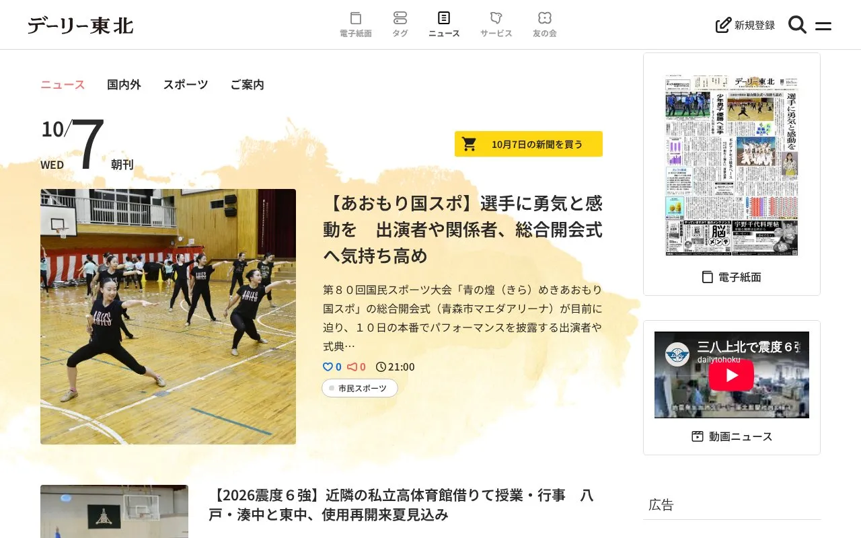
Task: Open the あおもり国スポ article headline
Action: pos(463,229)
